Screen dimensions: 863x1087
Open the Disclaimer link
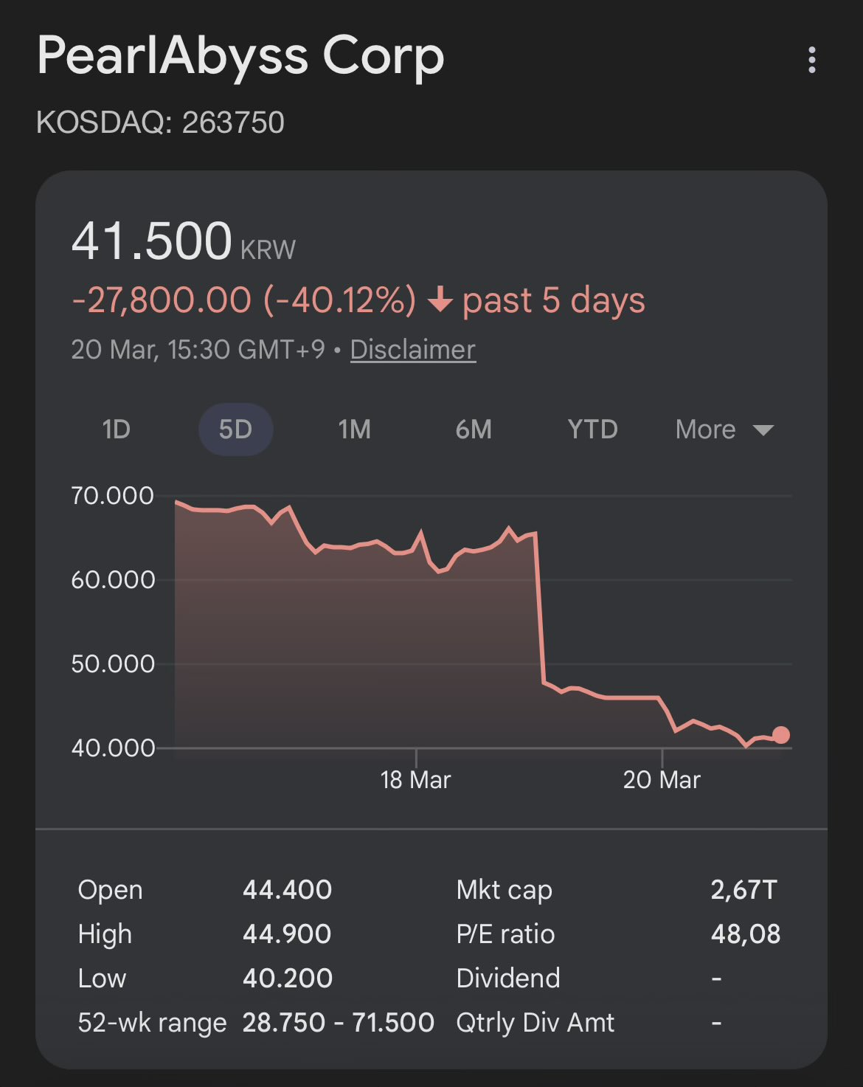(412, 350)
